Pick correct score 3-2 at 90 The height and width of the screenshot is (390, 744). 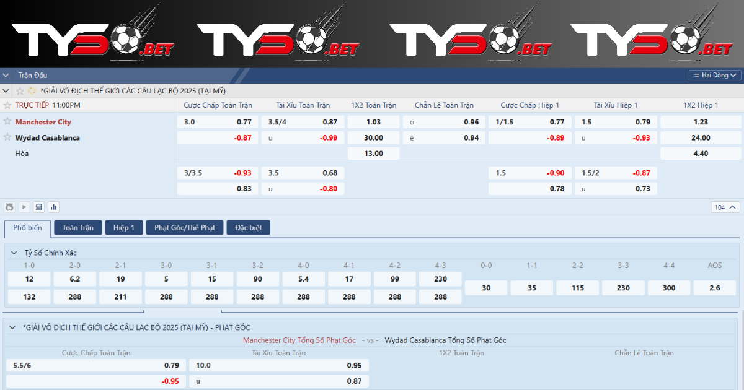tap(258, 279)
